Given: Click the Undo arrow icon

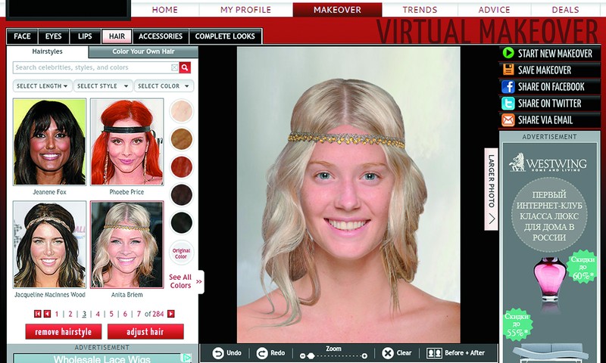Looking at the screenshot, I should tap(218, 353).
